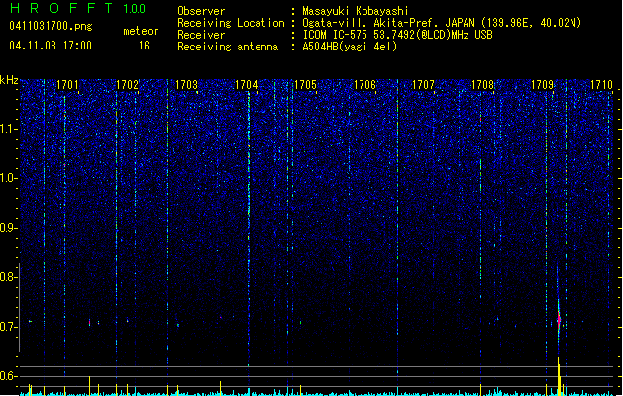Click the 1705 time marker
This screenshot has height=396, width=623.
pos(305,85)
